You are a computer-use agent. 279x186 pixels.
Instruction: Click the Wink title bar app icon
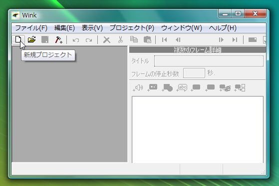pos(15,15)
